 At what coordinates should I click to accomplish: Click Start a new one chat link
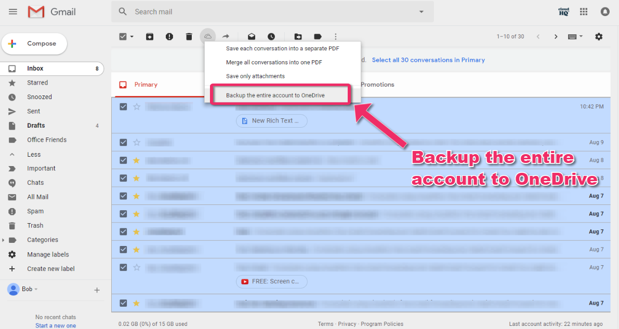(55, 325)
